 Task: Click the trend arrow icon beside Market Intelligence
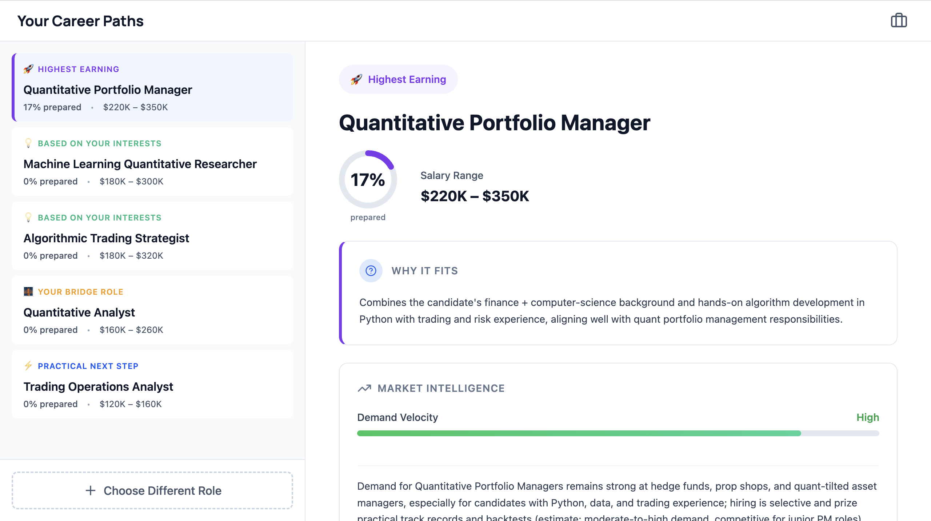point(364,388)
